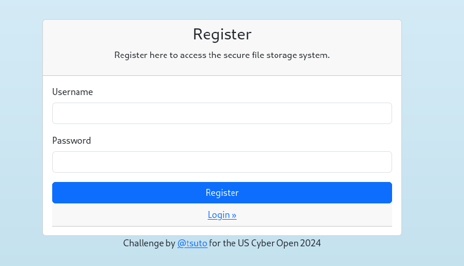Click the » chevron in the Login link
The image size is (464, 266).
click(234, 215)
